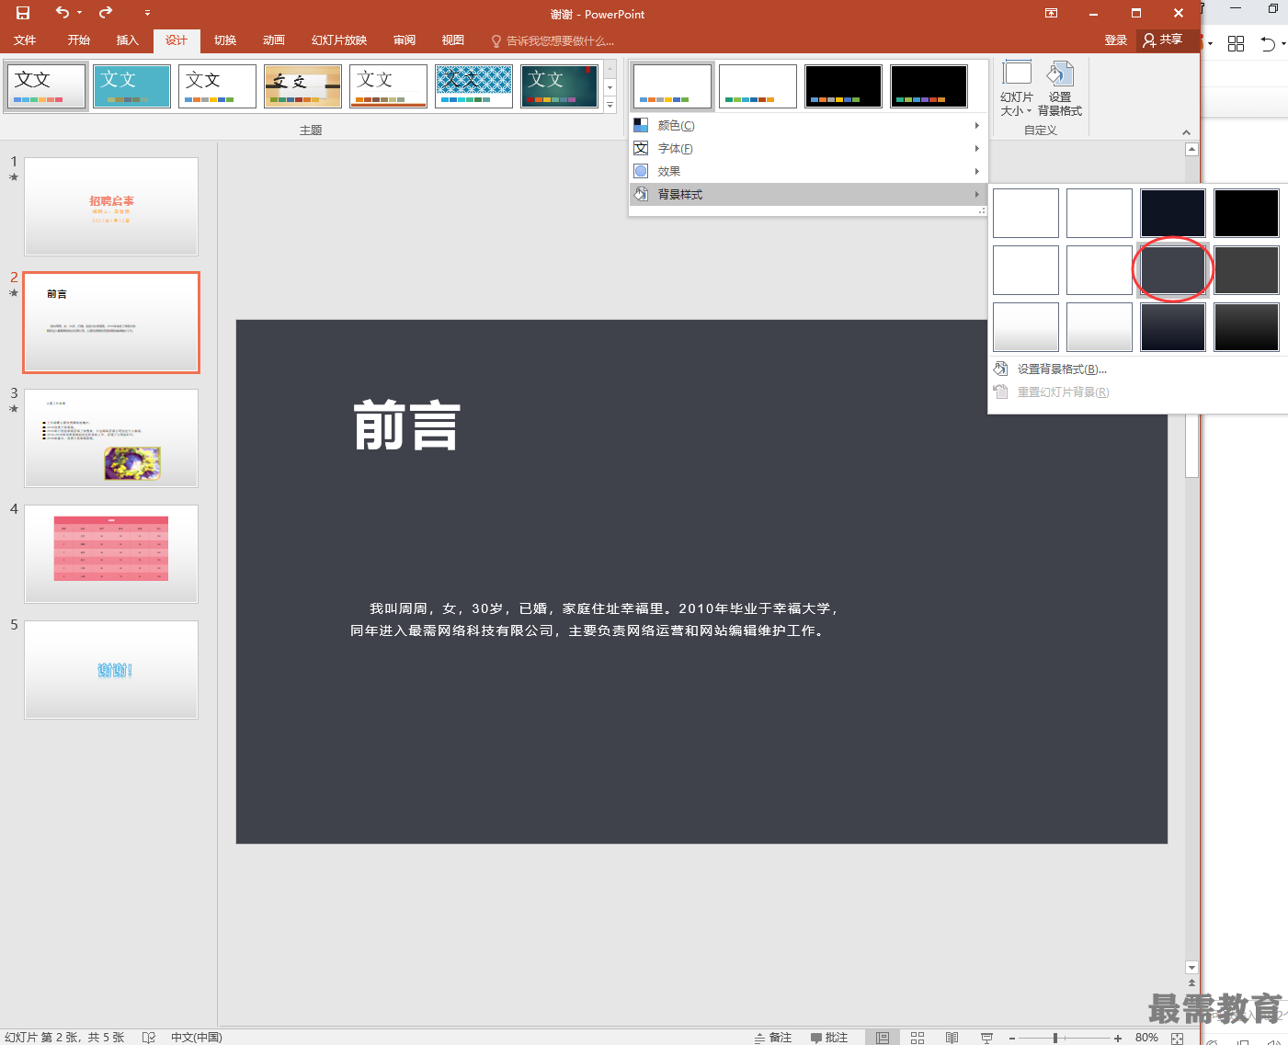Screen dimensions: 1288x1045
Task: Switch to the 开始 tab
Action: pos(78,40)
